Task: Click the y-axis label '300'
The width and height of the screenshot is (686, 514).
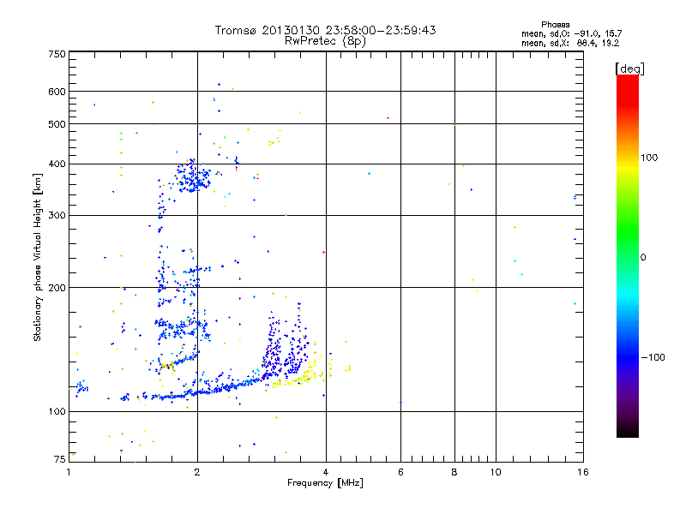Action: tap(57, 216)
